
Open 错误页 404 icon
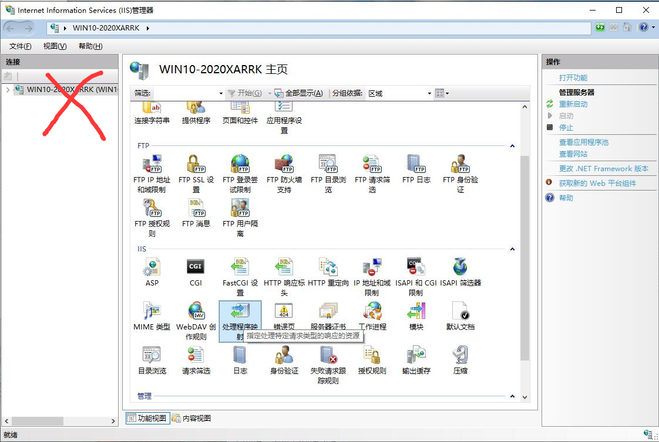point(284,316)
